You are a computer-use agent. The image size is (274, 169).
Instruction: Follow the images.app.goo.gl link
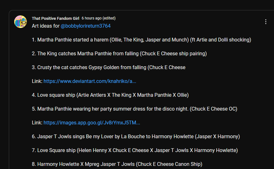click(92, 123)
